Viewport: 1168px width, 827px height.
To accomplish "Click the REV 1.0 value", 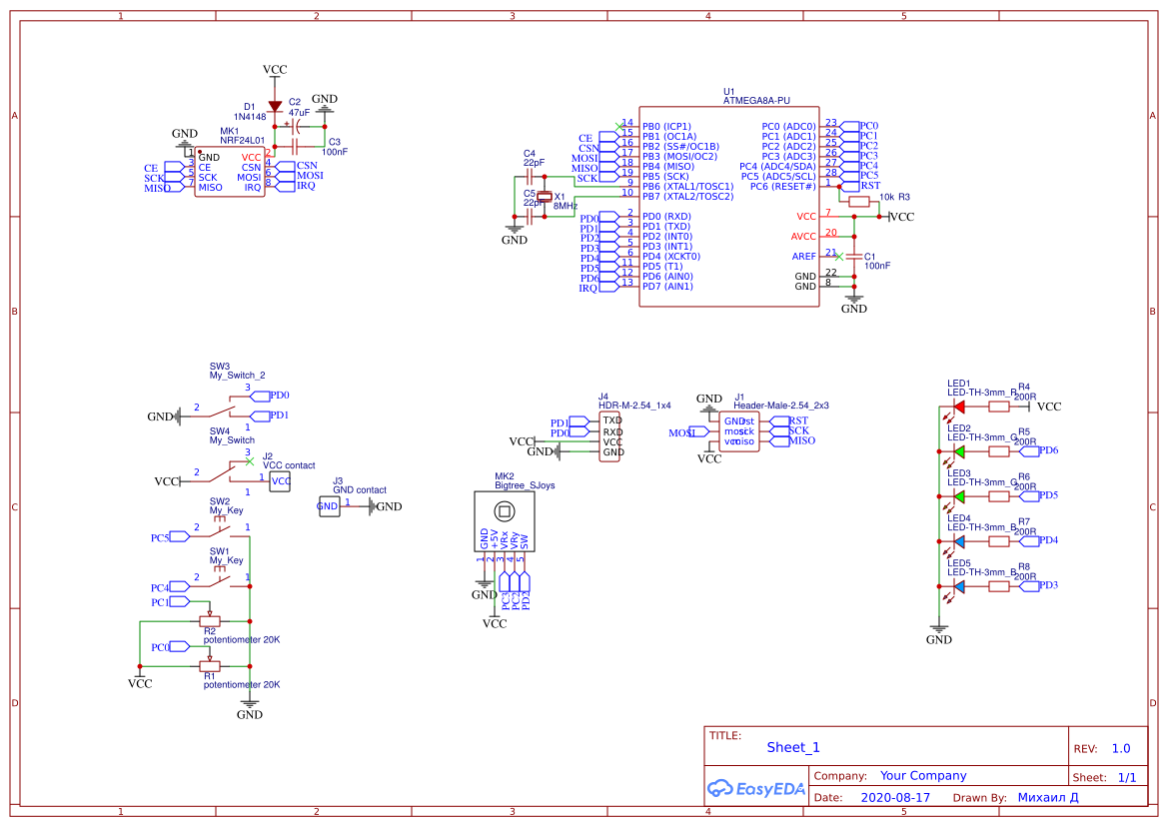I will click(1120, 748).
